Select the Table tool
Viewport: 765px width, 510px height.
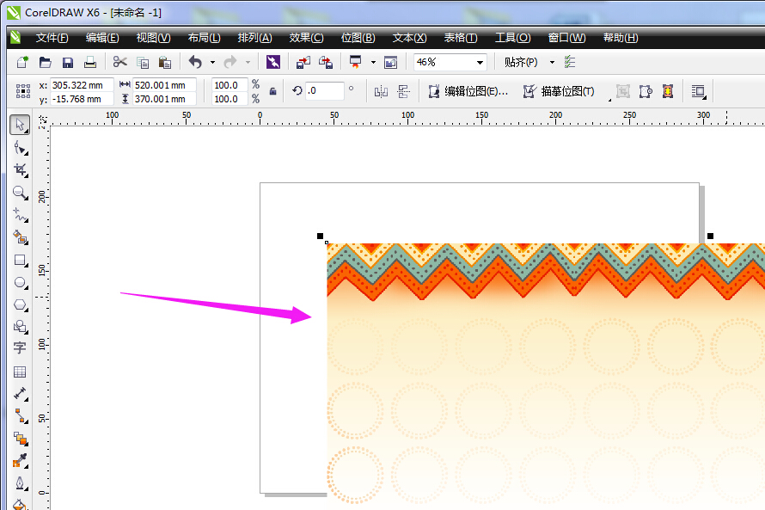click(x=20, y=372)
